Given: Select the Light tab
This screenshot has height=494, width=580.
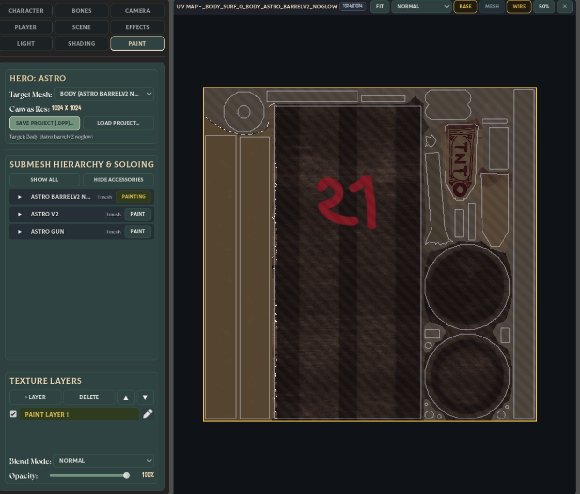Looking at the screenshot, I should pyautogui.click(x=26, y=43).
